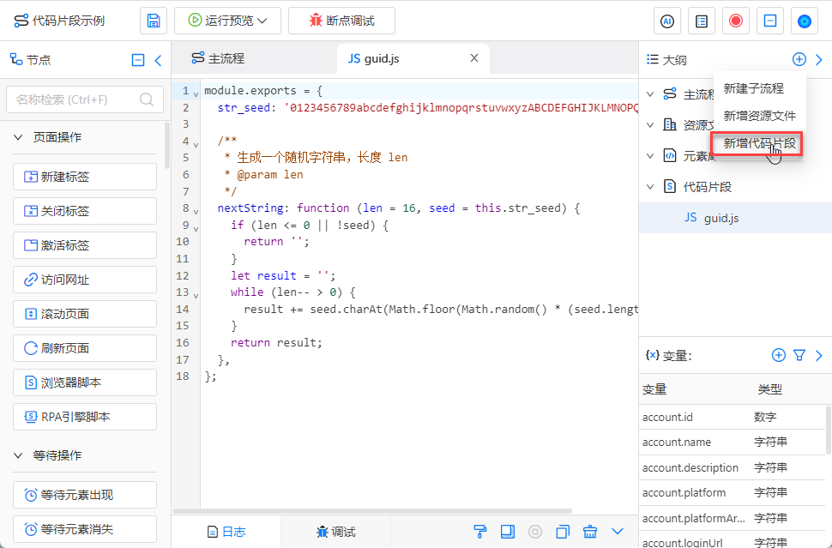Click the trash bin icon in log toolbar
The image size is (832, 548).
(590, 532)
